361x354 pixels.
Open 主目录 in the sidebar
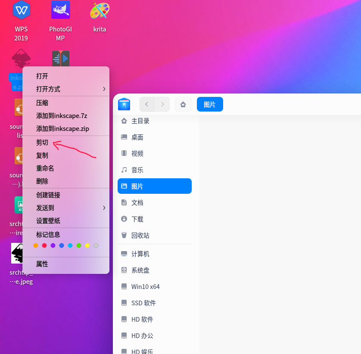[155, 121]
